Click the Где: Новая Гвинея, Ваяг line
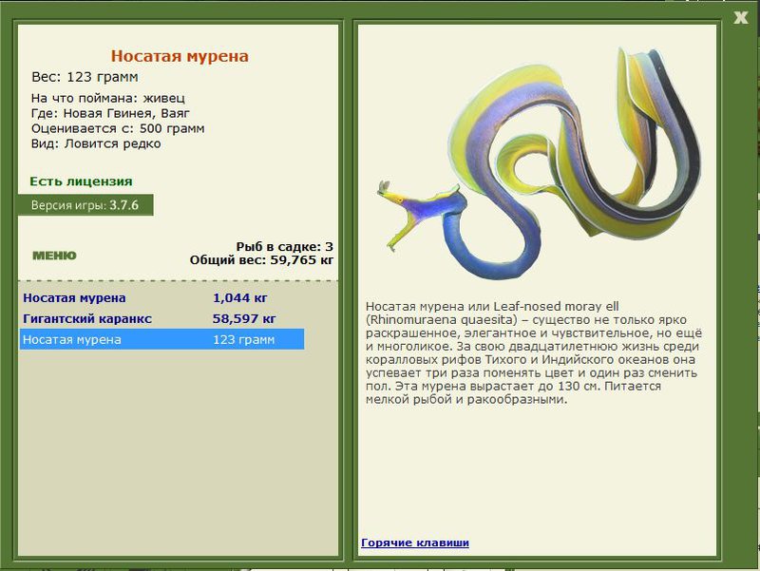The width and height of the screenshot is (760, 571). pos(110,113)
